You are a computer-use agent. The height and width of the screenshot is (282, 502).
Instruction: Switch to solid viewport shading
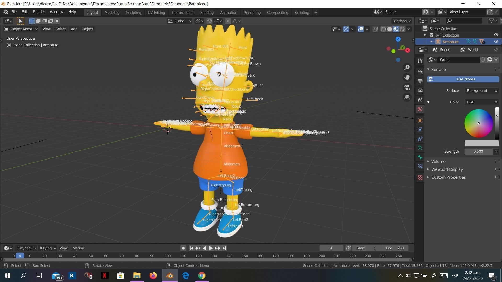point(390,29)
